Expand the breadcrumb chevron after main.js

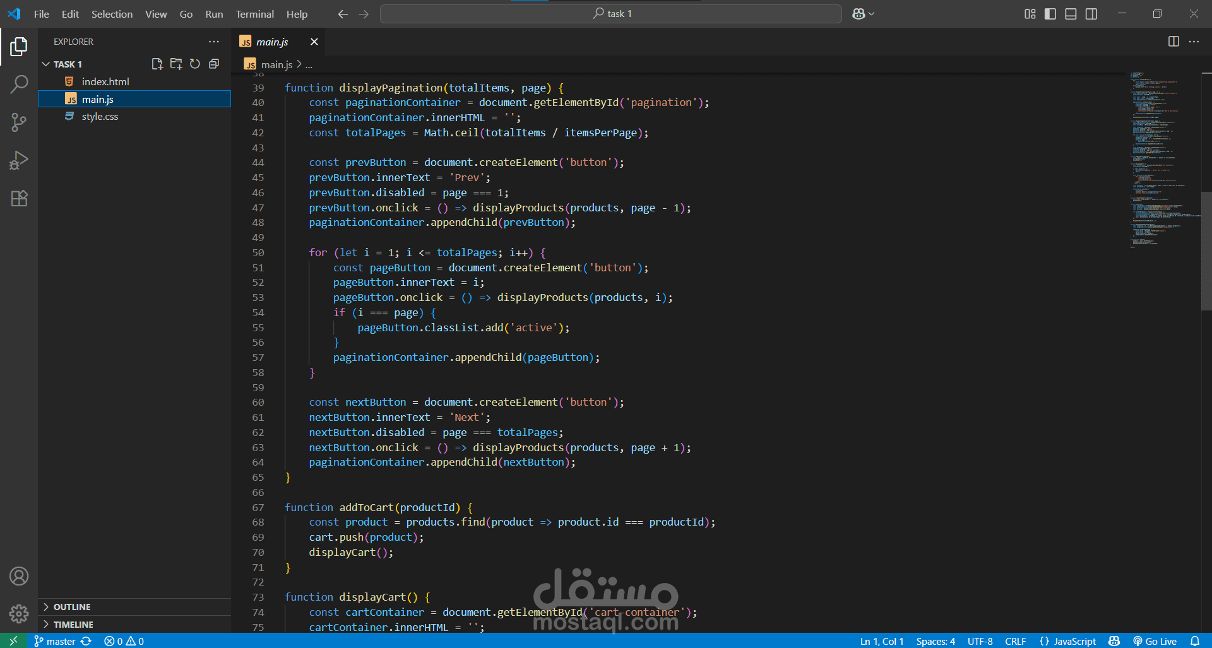coord(299,64)
